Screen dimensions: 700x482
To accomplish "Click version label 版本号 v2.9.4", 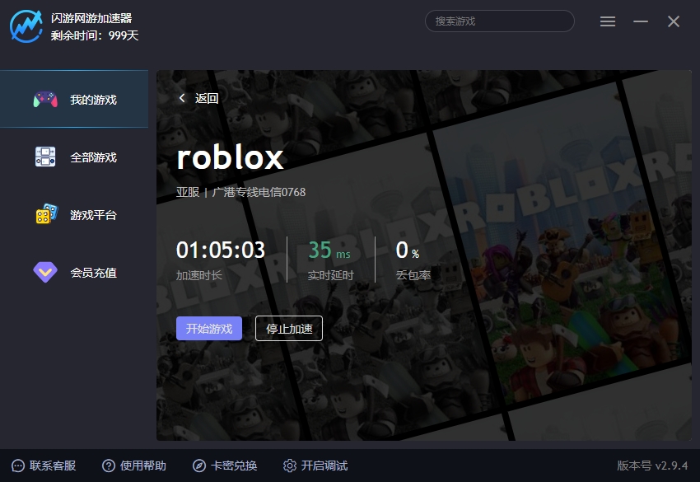I will click(x=650, y=466).
